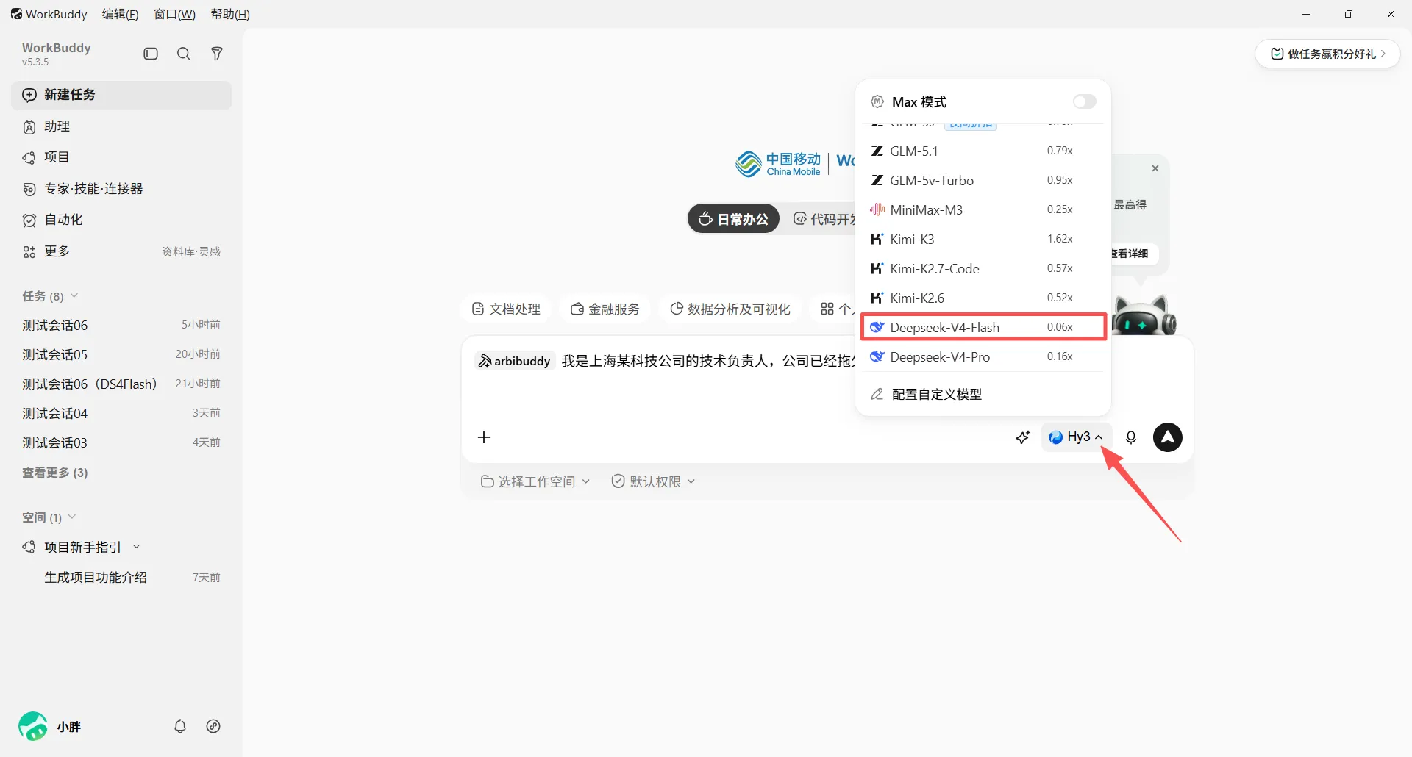Open the 编辑(E) menu
The width and height of the screenshot is (1412, 757).
(x=120, y=14)
